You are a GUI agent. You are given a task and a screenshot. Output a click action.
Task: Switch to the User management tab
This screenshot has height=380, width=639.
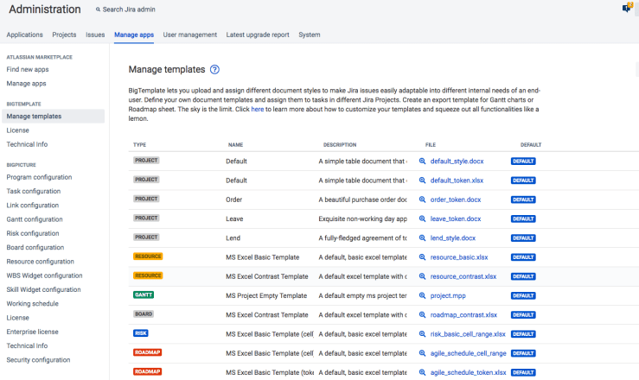click(x=189, y=35)
